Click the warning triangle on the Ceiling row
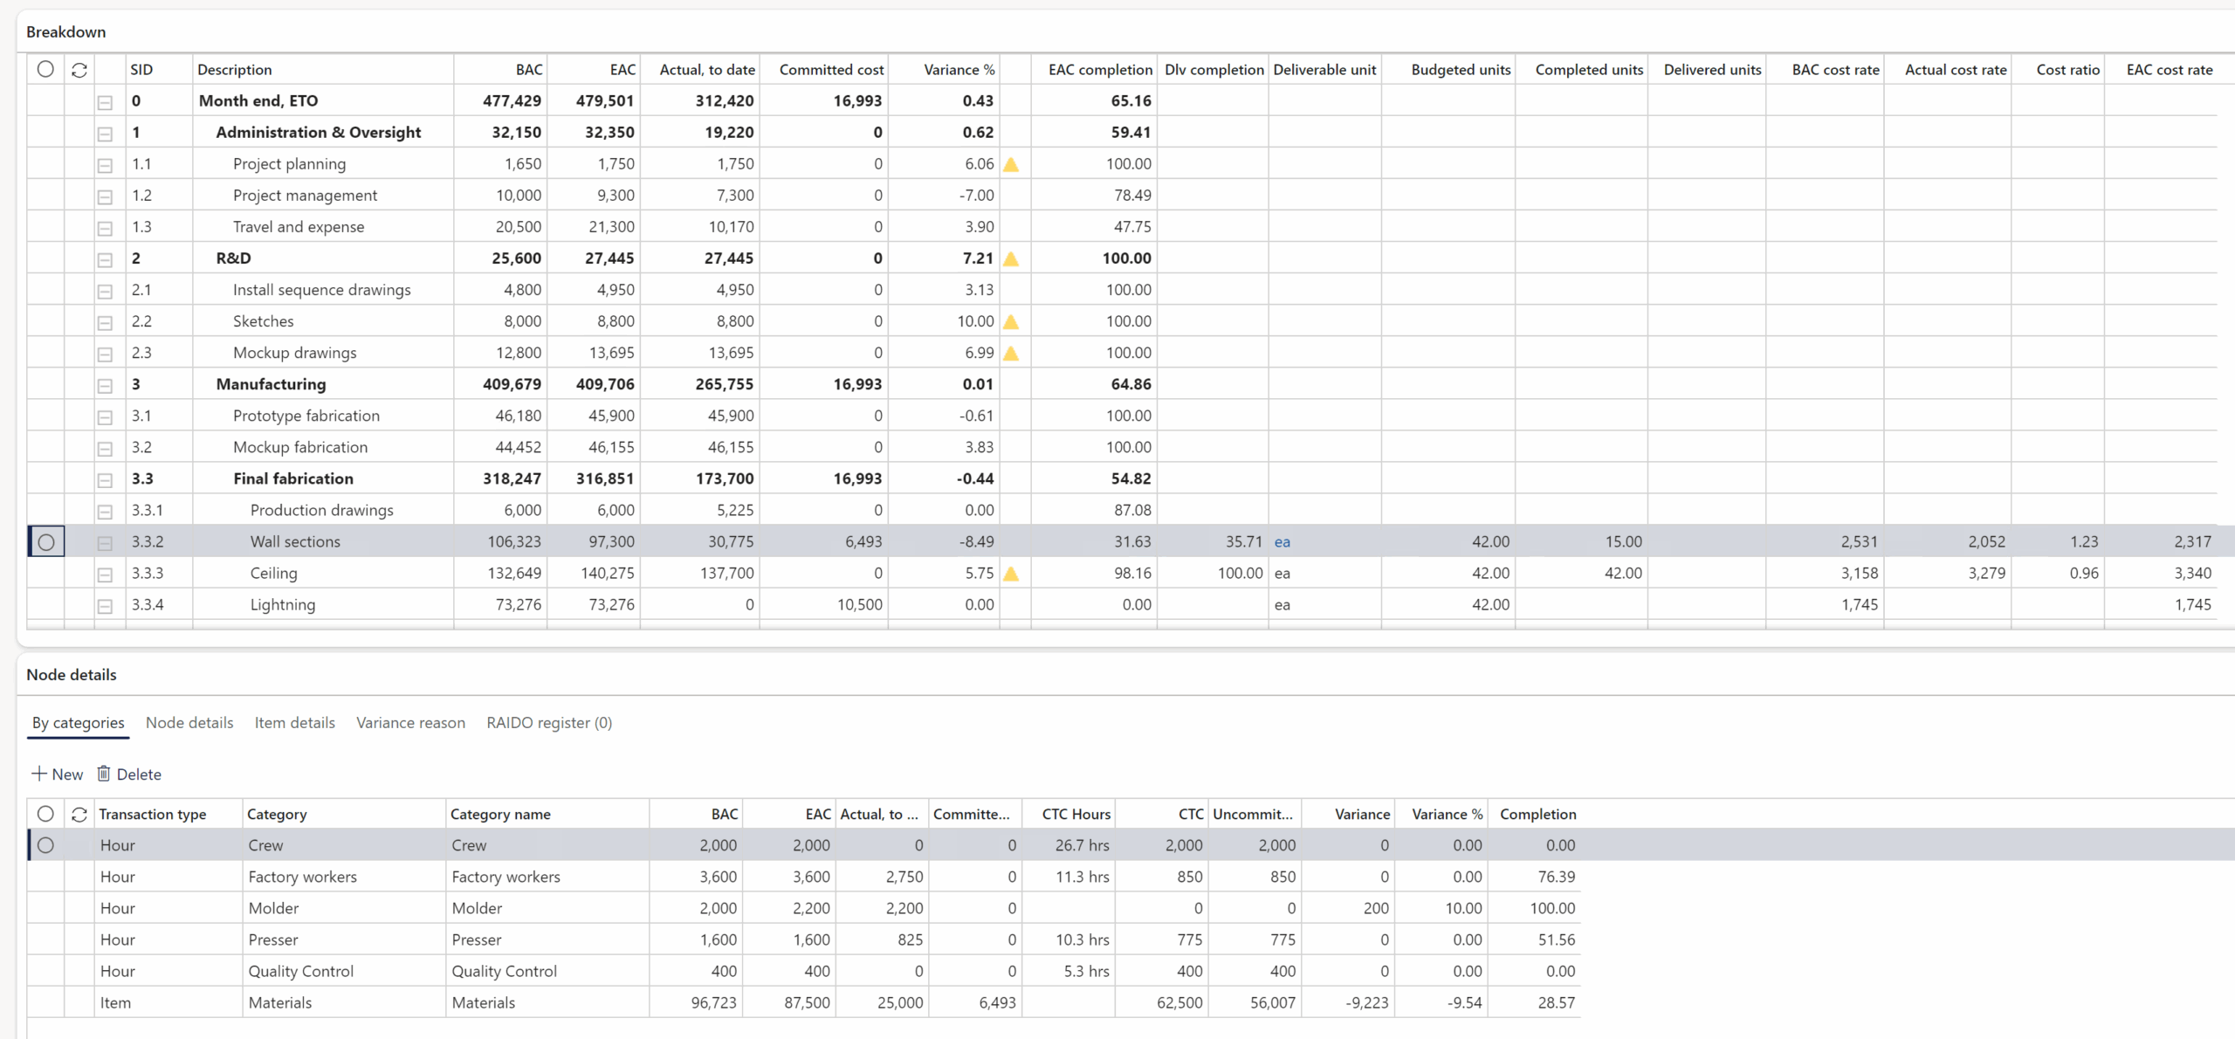The height and width of the screenshot is (1039, 2235). [1011, 574]
